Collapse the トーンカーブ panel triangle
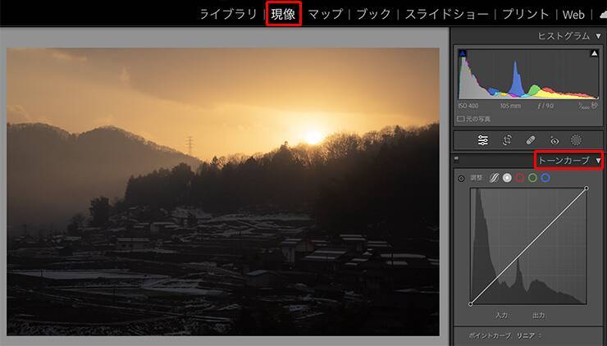Image resolution: width=607 pixels, height=346 pixels. pyautogui.click(x=599, y=160)
